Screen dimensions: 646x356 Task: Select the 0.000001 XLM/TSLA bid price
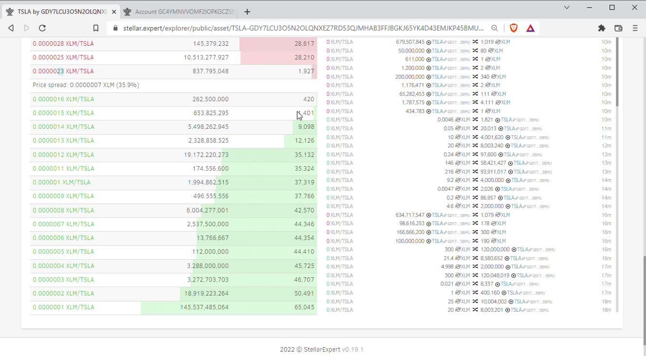click(x=61, y=182)
